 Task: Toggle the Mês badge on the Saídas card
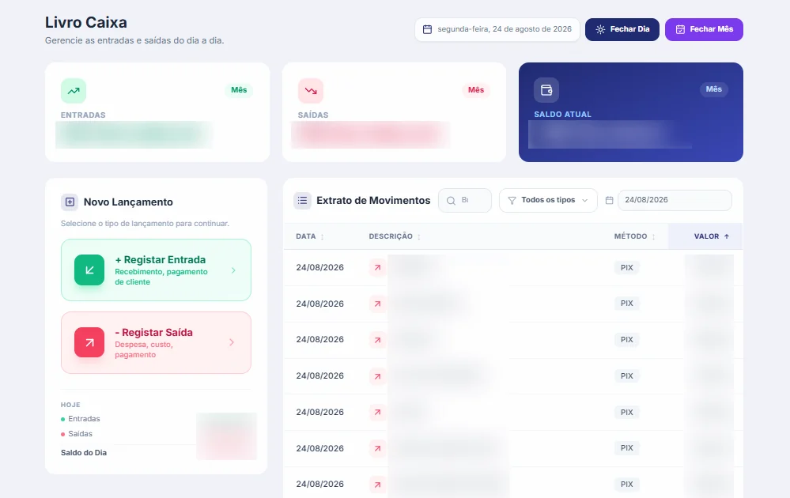pyautogui.click(x=475, y=89)
